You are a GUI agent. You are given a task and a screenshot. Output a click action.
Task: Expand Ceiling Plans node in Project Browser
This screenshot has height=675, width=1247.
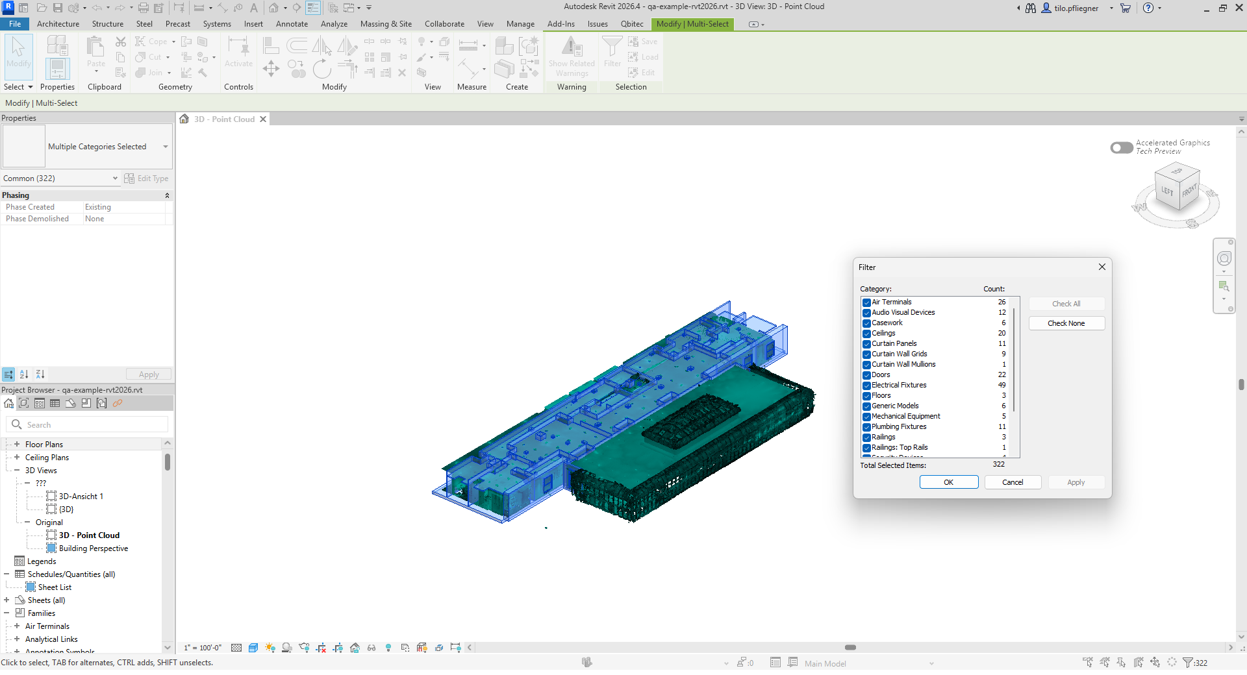[x=17, y=458]
